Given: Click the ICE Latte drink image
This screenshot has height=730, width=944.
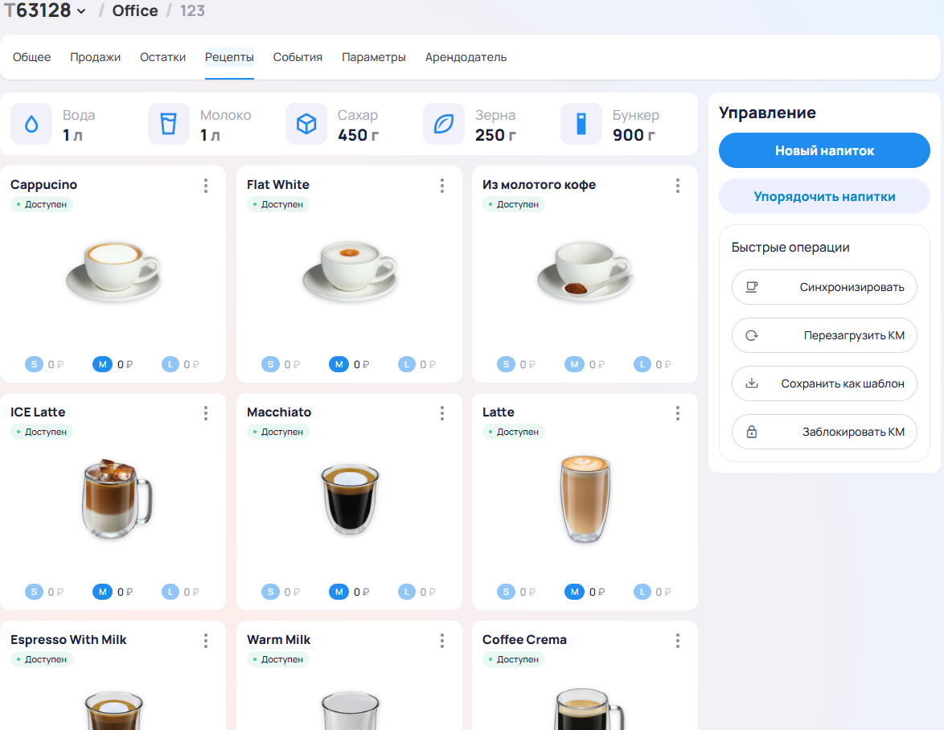Looking at the screenshot, I should coord(115,498).
